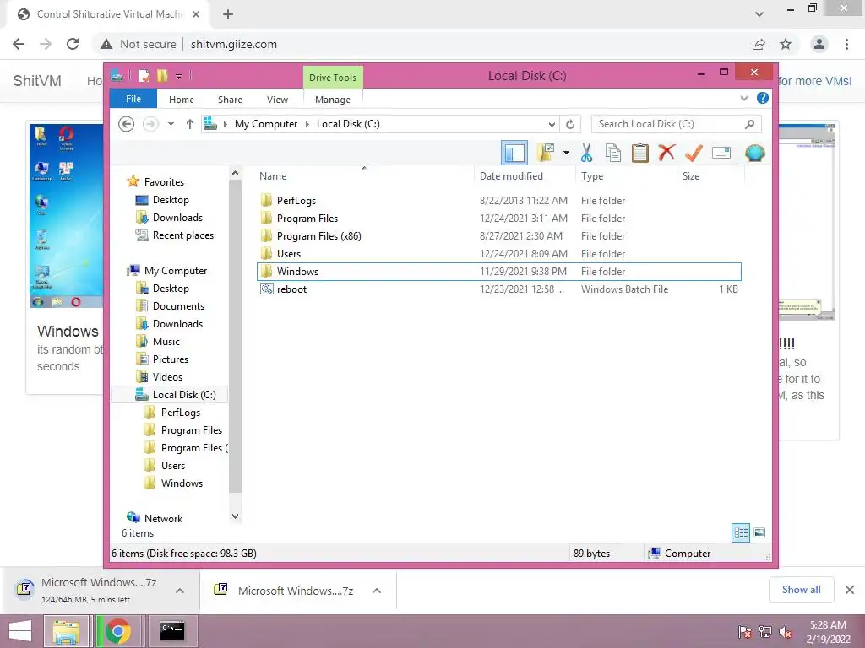Open options chevron for second Microsoft Windows 7z
This screenshot has height=648, width=865.
coord(377,591)
